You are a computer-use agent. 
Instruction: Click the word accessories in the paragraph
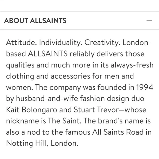[x=70, y=76]
